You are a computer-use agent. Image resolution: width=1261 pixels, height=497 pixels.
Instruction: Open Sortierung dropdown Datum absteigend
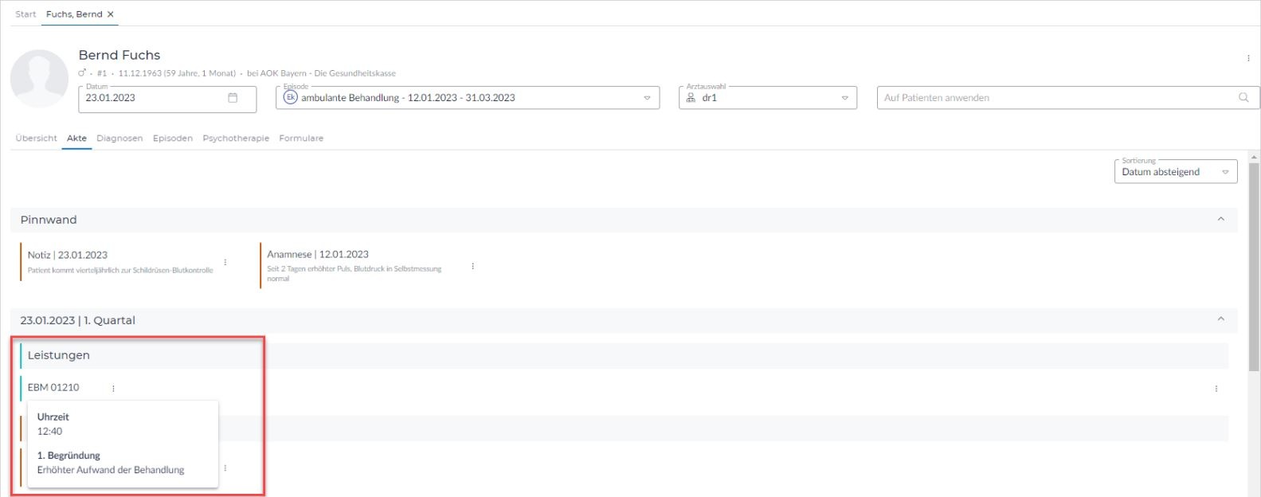(x=1175, y=172)
